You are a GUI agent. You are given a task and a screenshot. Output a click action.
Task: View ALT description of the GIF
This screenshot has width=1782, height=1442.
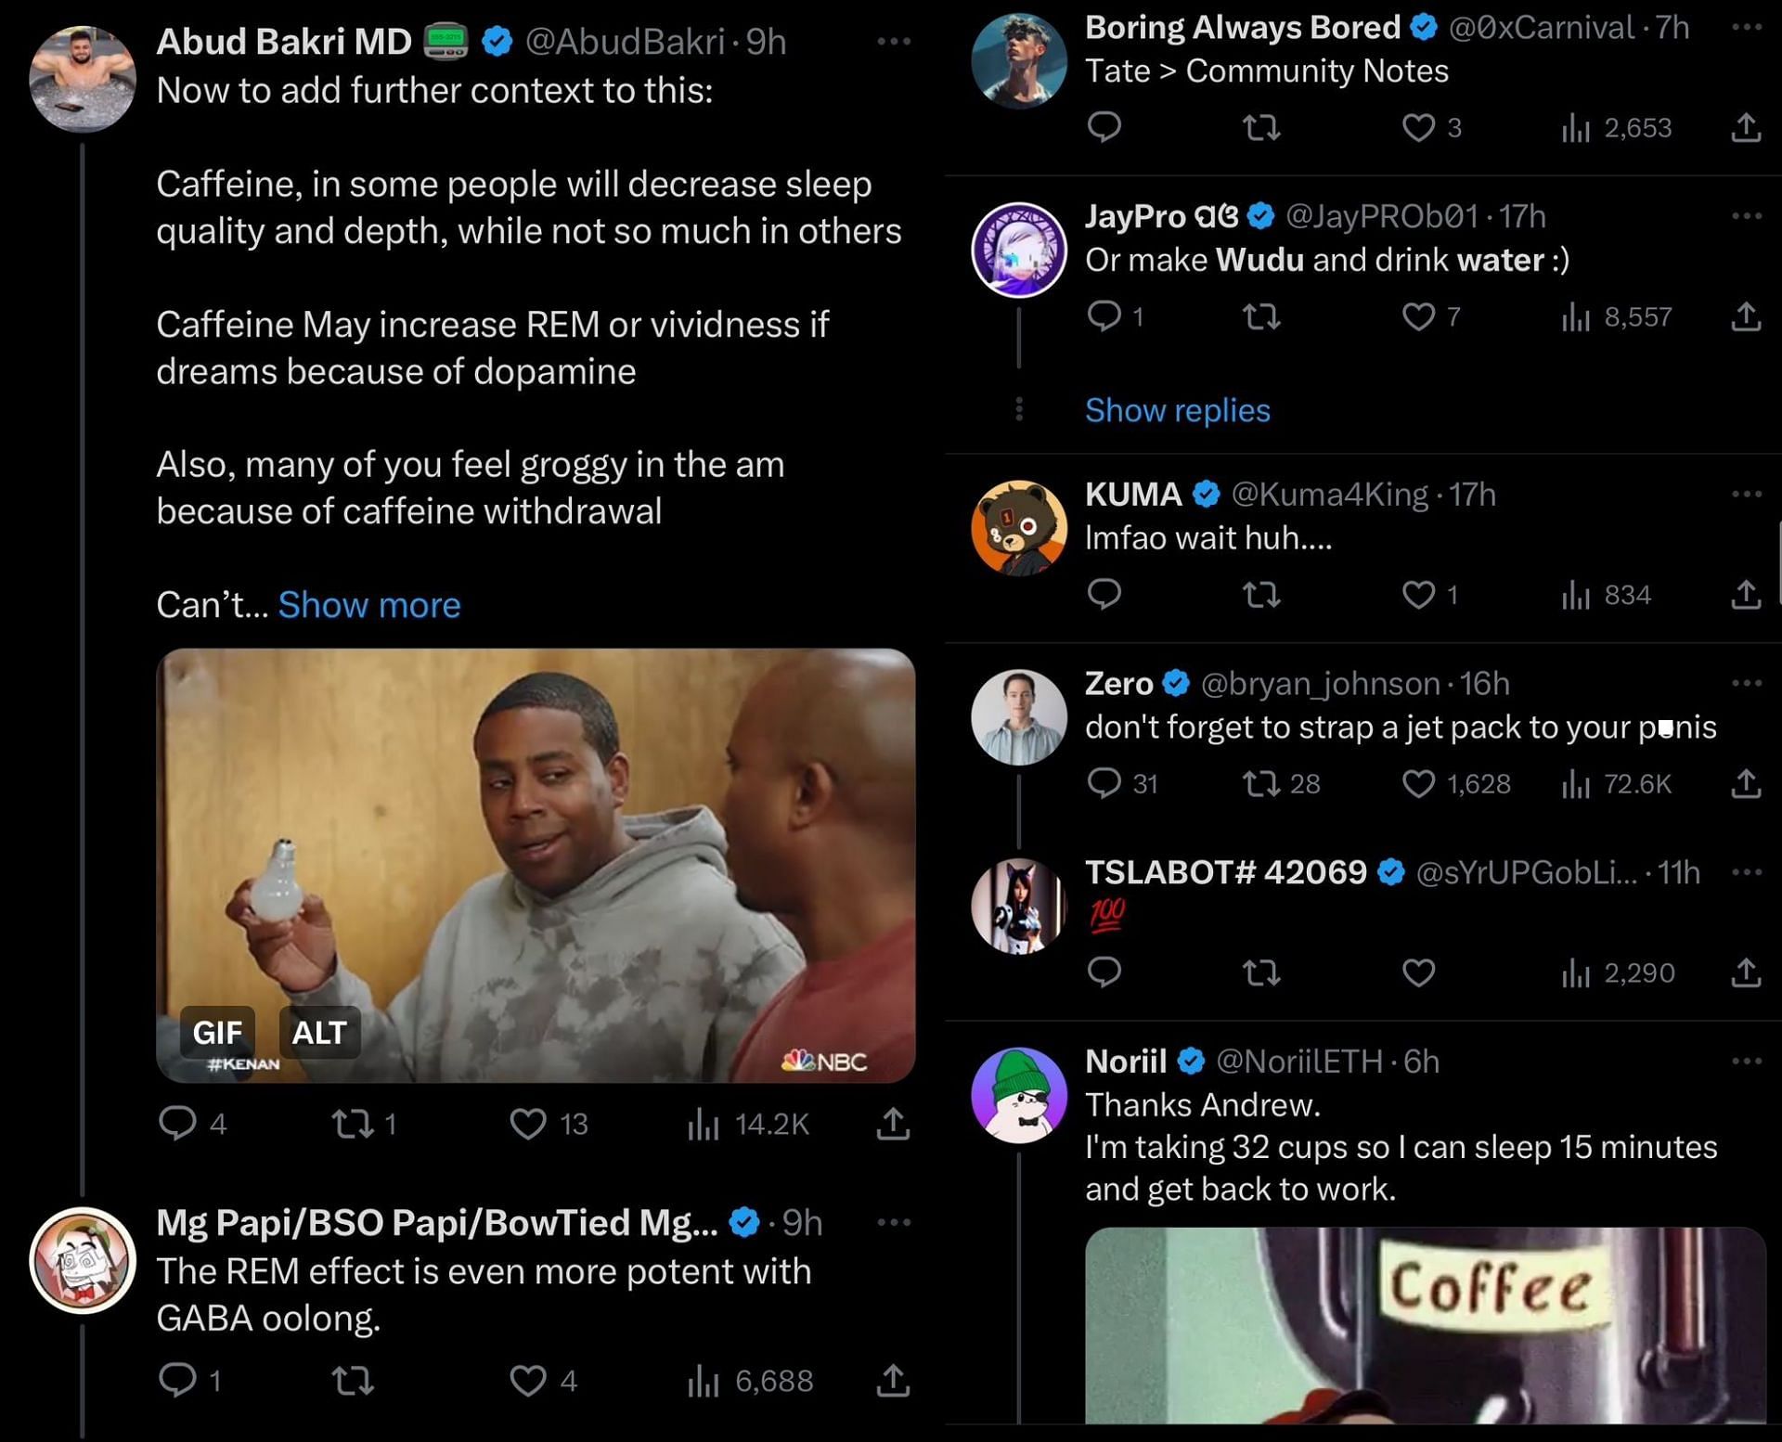319,1032
